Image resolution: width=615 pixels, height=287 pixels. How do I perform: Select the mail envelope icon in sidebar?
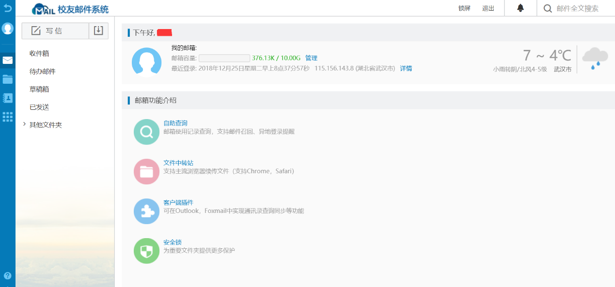7,60
